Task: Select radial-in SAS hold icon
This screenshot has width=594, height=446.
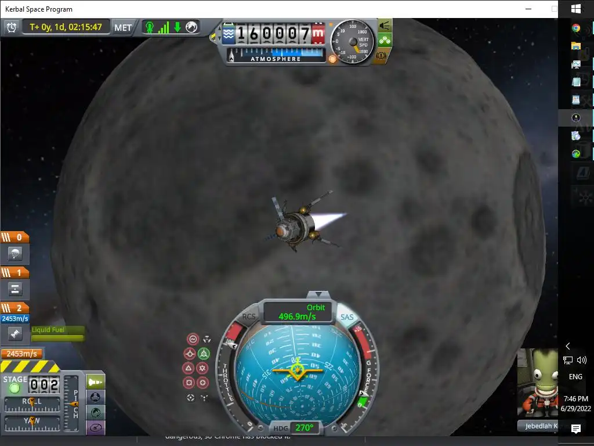Action: pyautogui.click(x=189, y=382)
